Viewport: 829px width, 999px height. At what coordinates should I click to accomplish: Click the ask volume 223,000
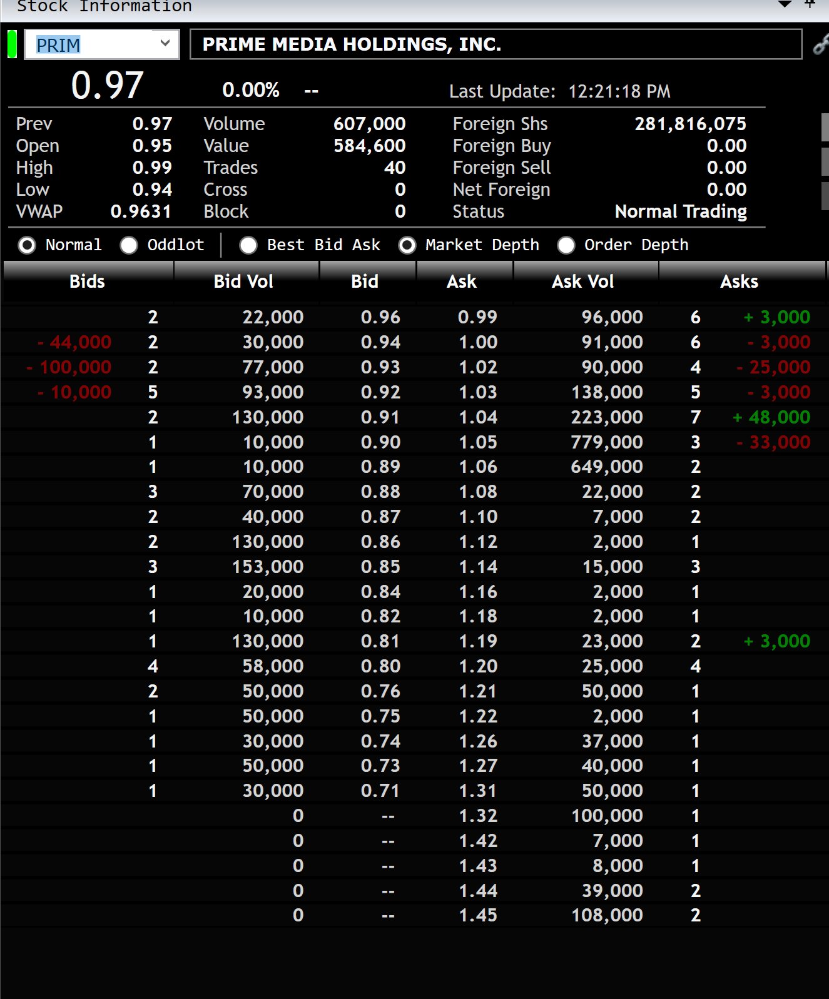click(607, 417)
